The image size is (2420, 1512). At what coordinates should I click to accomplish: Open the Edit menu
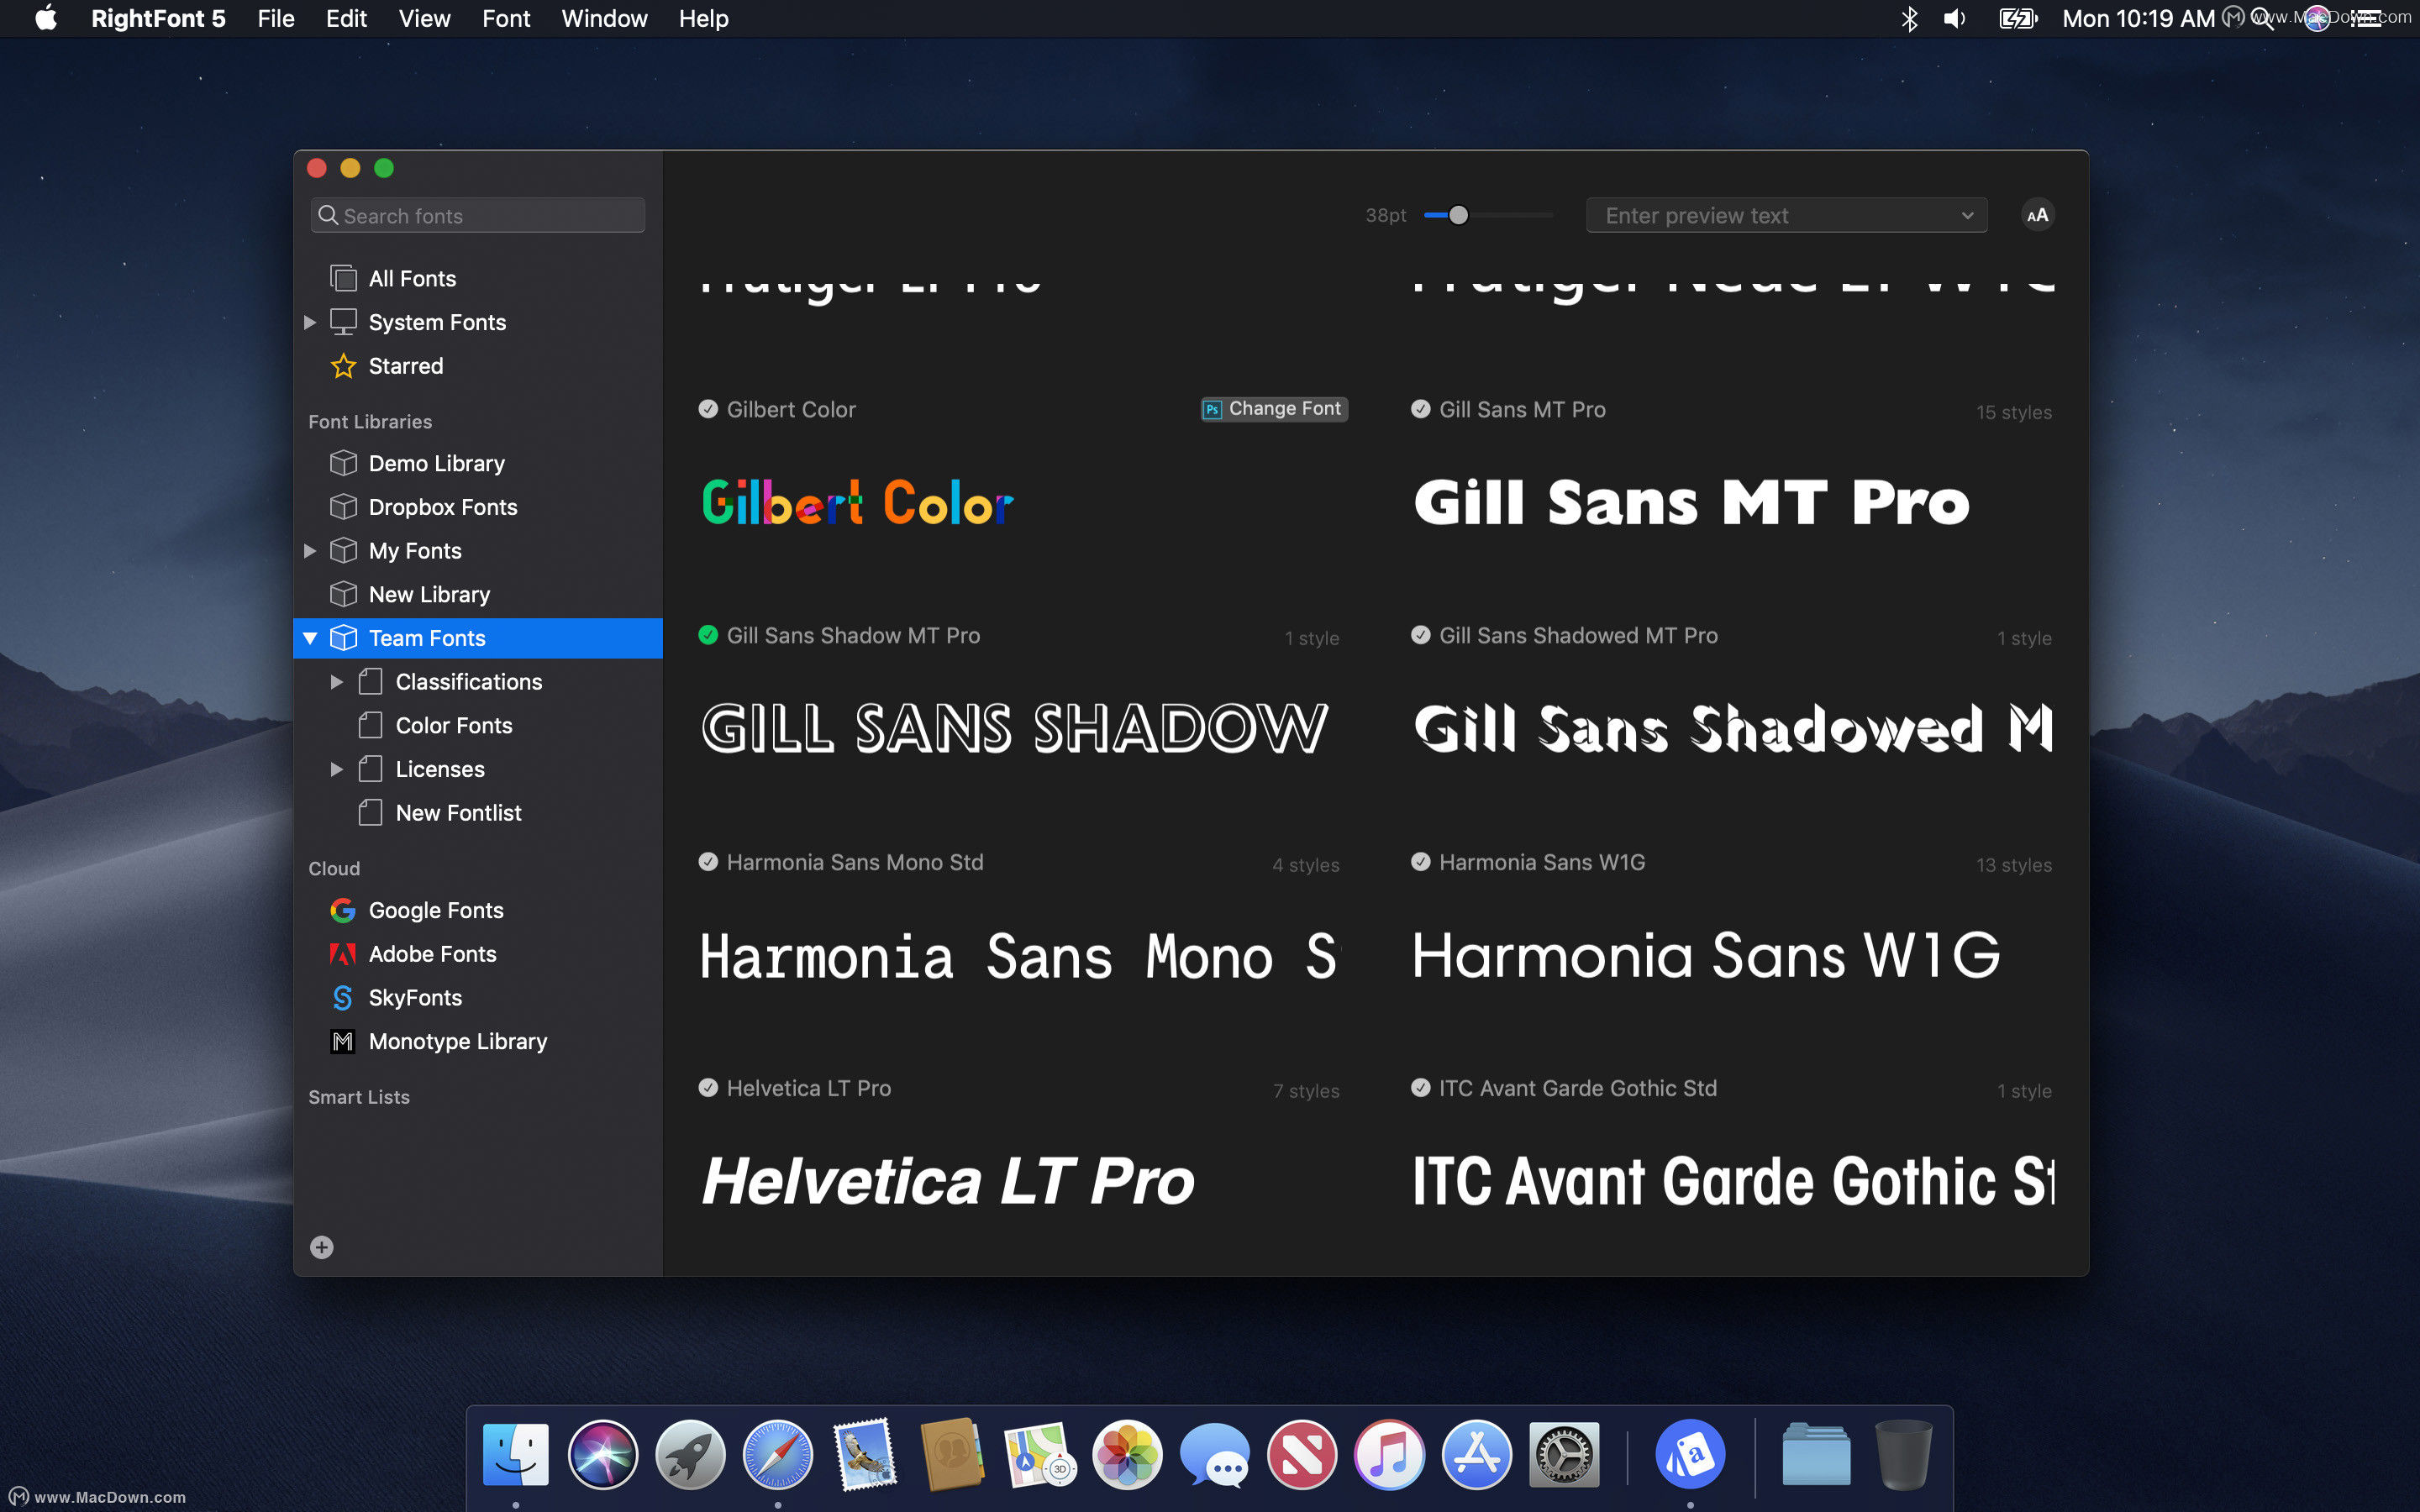[x=346, y=19]
